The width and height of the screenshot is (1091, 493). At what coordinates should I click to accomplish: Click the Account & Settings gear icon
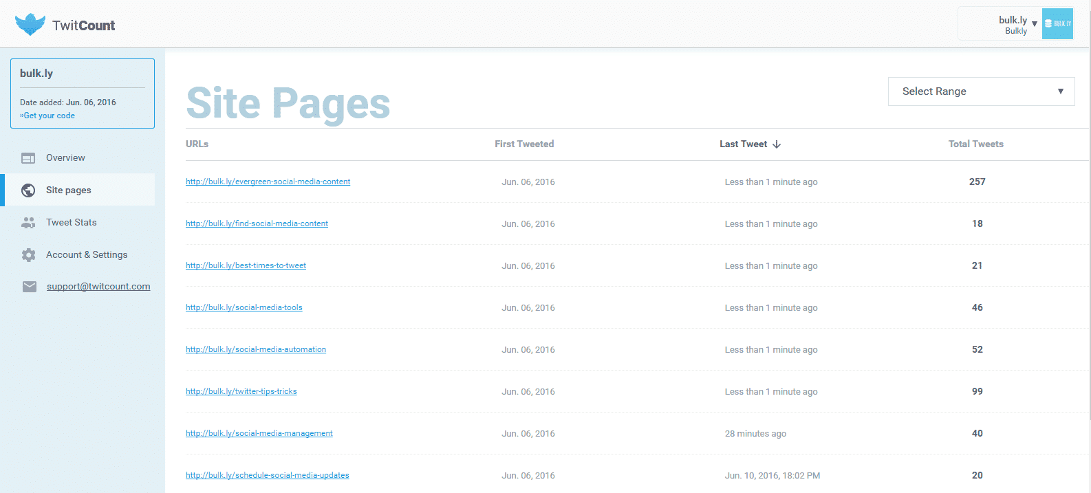pos(28,255)
